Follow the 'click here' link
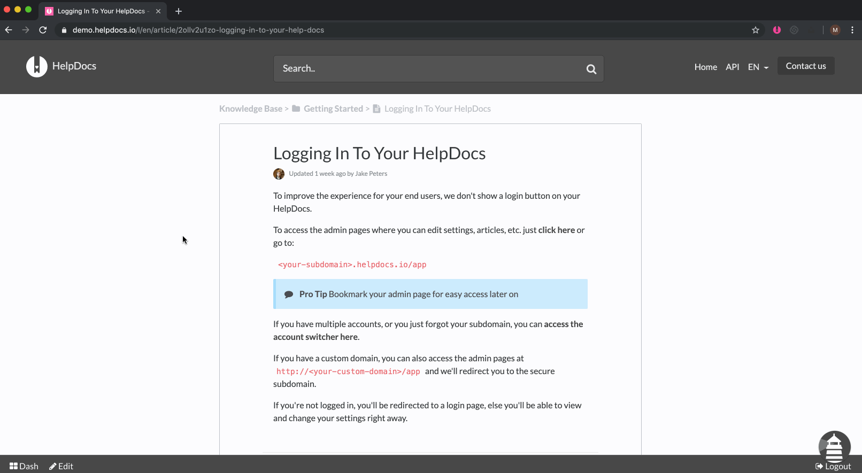 (x=557, y=230)
